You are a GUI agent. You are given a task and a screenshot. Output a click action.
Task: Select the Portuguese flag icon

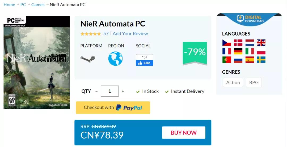click(227, 60)
